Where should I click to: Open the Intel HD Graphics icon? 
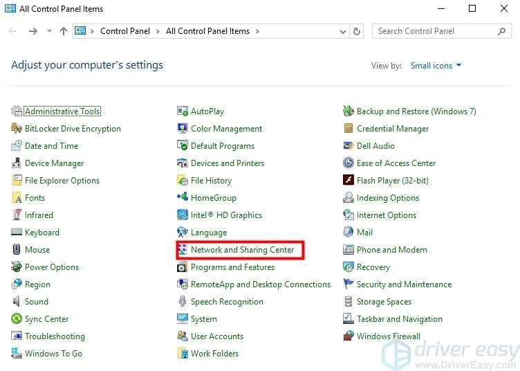tap(183, 215)
